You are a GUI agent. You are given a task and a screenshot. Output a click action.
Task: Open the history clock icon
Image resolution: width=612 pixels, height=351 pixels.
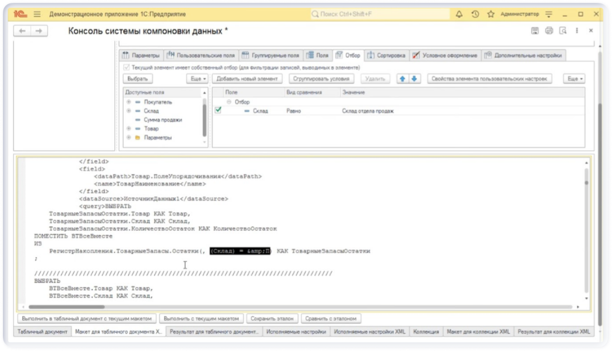click(x=475, y=15)
